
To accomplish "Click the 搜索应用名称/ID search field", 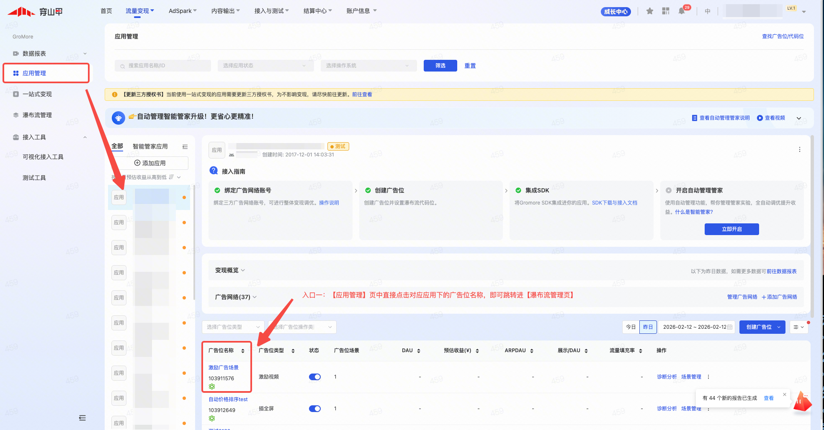I will click(x=163, y=66).
